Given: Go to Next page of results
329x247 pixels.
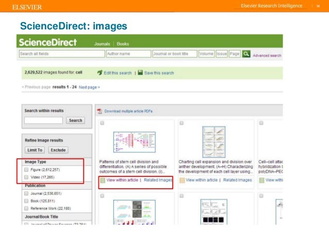Looking at the screenshot, I should click(89, 87).
